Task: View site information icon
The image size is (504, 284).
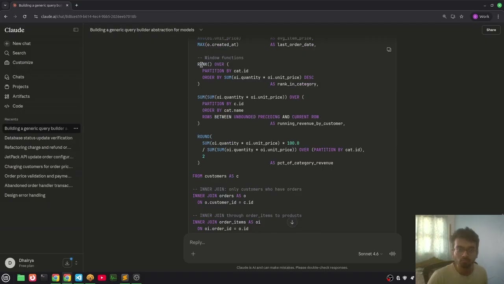Action: point(35,17)
